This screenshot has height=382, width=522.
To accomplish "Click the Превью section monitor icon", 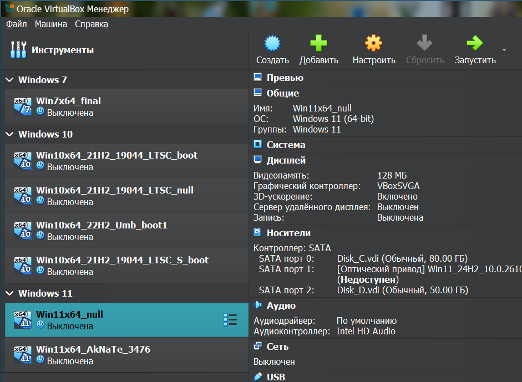I will tap(257, 77).
